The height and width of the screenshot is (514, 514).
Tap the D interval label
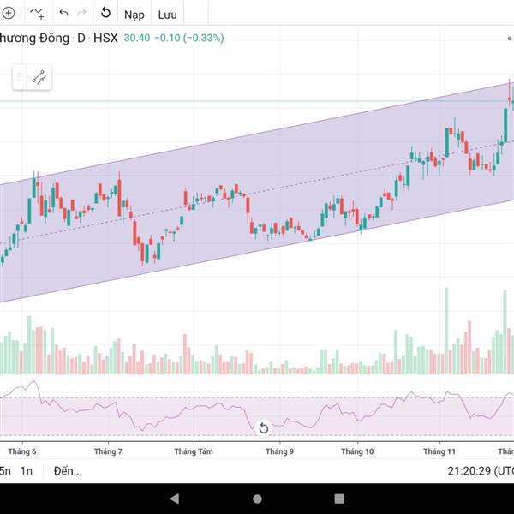click(x=81, y=38)
